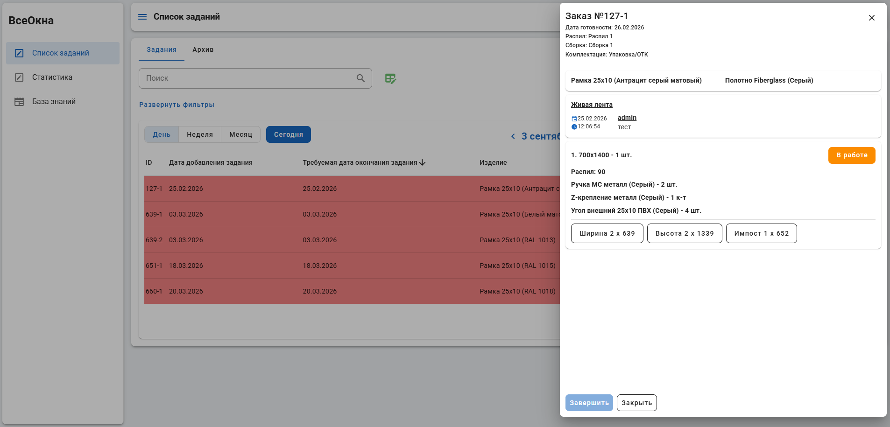Viewport: 890px width, 427px height.
Task: Click the green table edit icon
Action: (390, 78)
